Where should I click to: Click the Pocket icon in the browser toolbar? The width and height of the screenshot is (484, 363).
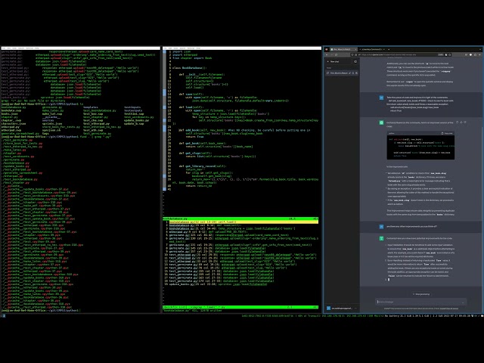(x=466, y=54)
